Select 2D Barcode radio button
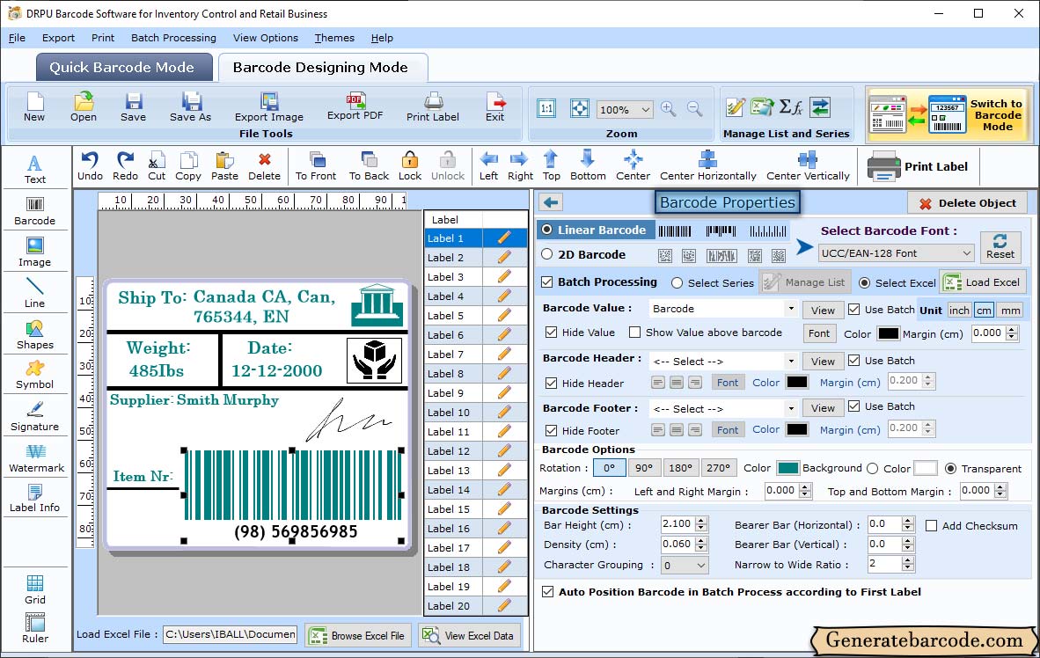 [546, 254]
